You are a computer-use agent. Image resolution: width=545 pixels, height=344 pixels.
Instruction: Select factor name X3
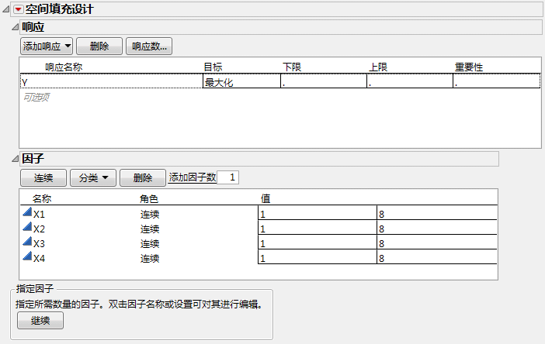39,244
